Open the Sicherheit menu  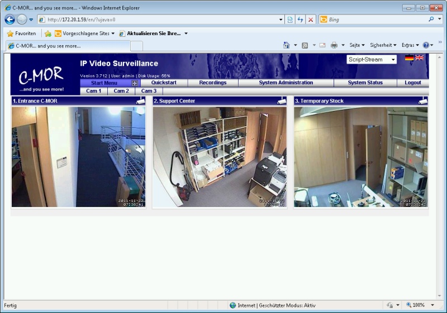click(383, 45)
